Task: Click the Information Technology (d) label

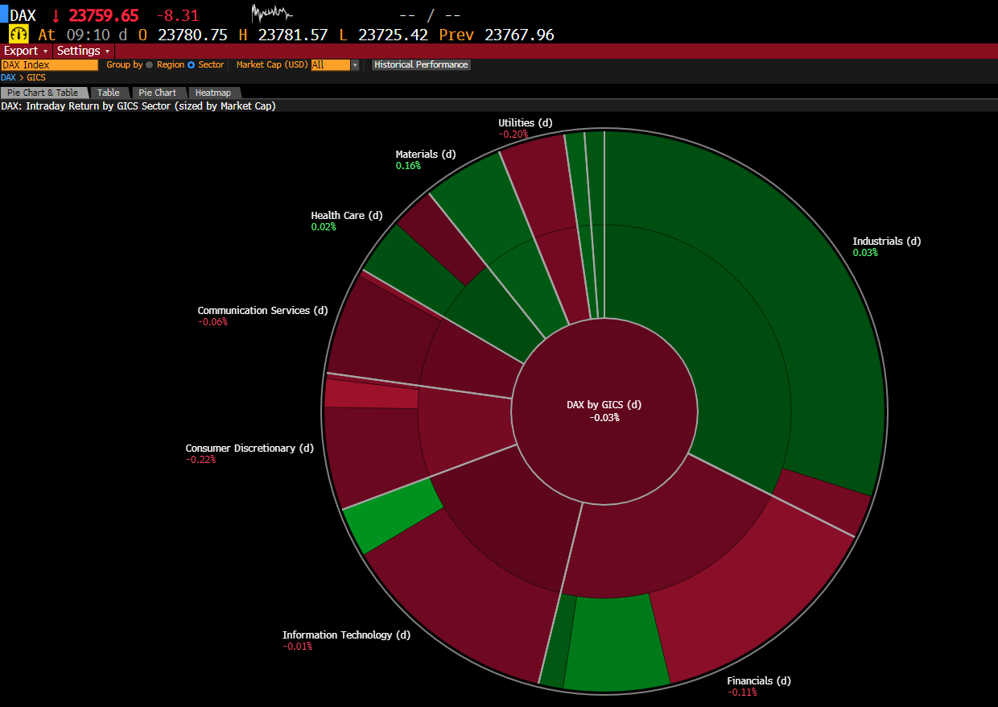Action: [x=346, y=635]
